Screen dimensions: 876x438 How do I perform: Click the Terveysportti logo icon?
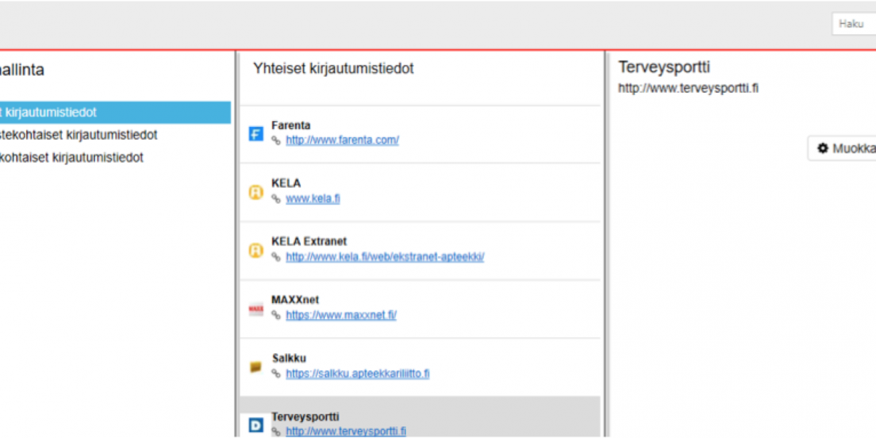point(255,425)
